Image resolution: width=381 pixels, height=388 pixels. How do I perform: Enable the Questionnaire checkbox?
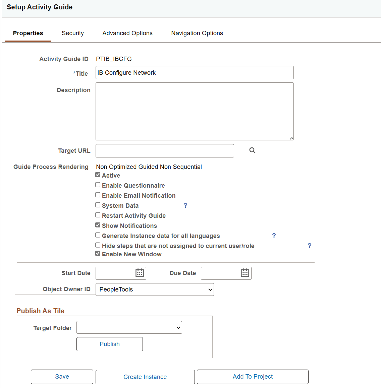(98, 185)
